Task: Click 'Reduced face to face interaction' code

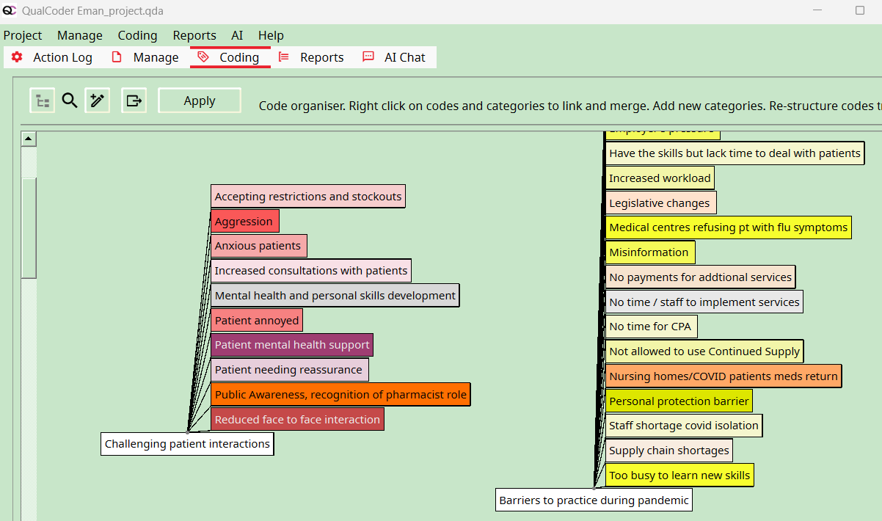Action: tap(297, 420)
